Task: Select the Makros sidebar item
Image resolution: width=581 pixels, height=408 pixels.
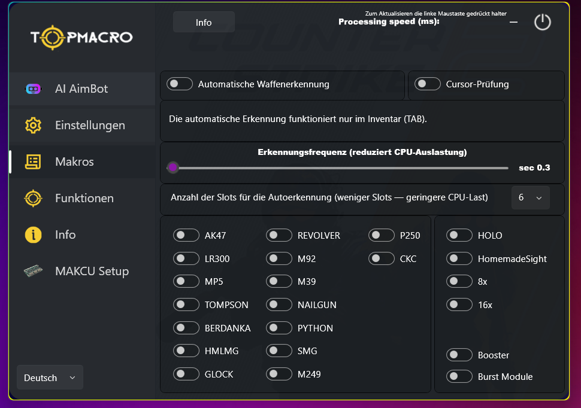Action: click(x=82, y=162)
